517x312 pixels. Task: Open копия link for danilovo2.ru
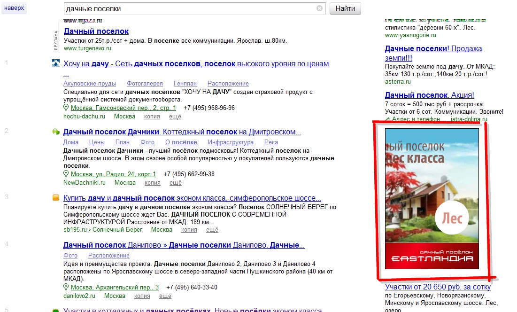click(x=142, y=296)
